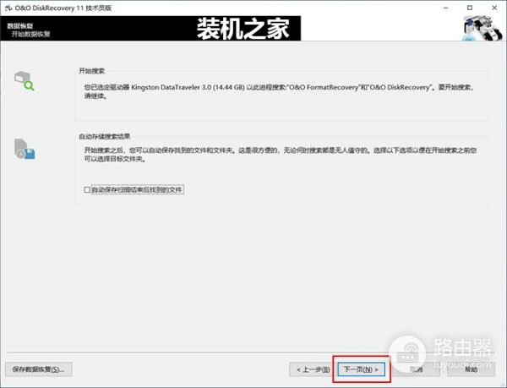Click the 开始数据恢复 subtitle text
This screenshot has width=507, height=388.
click(x=30, y=34)
